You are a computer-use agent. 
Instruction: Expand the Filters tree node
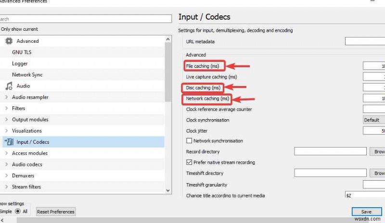(6, 109)
